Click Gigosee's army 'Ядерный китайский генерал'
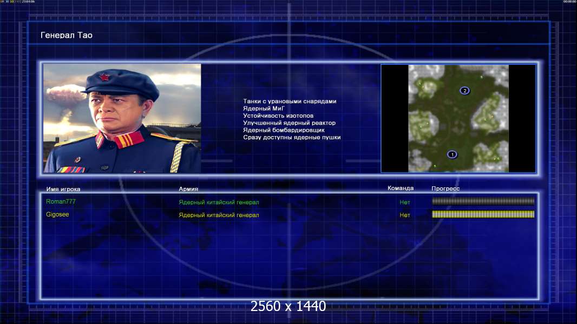The height and width of the screenshot is (324, 577). [219, 215]
